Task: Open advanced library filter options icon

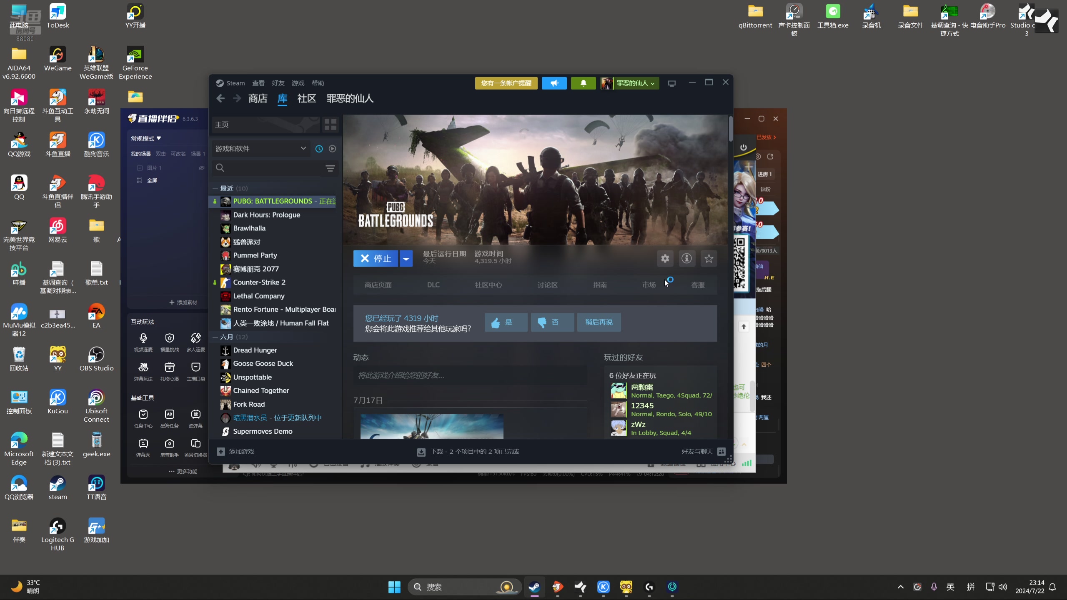Action: point(330,168)
